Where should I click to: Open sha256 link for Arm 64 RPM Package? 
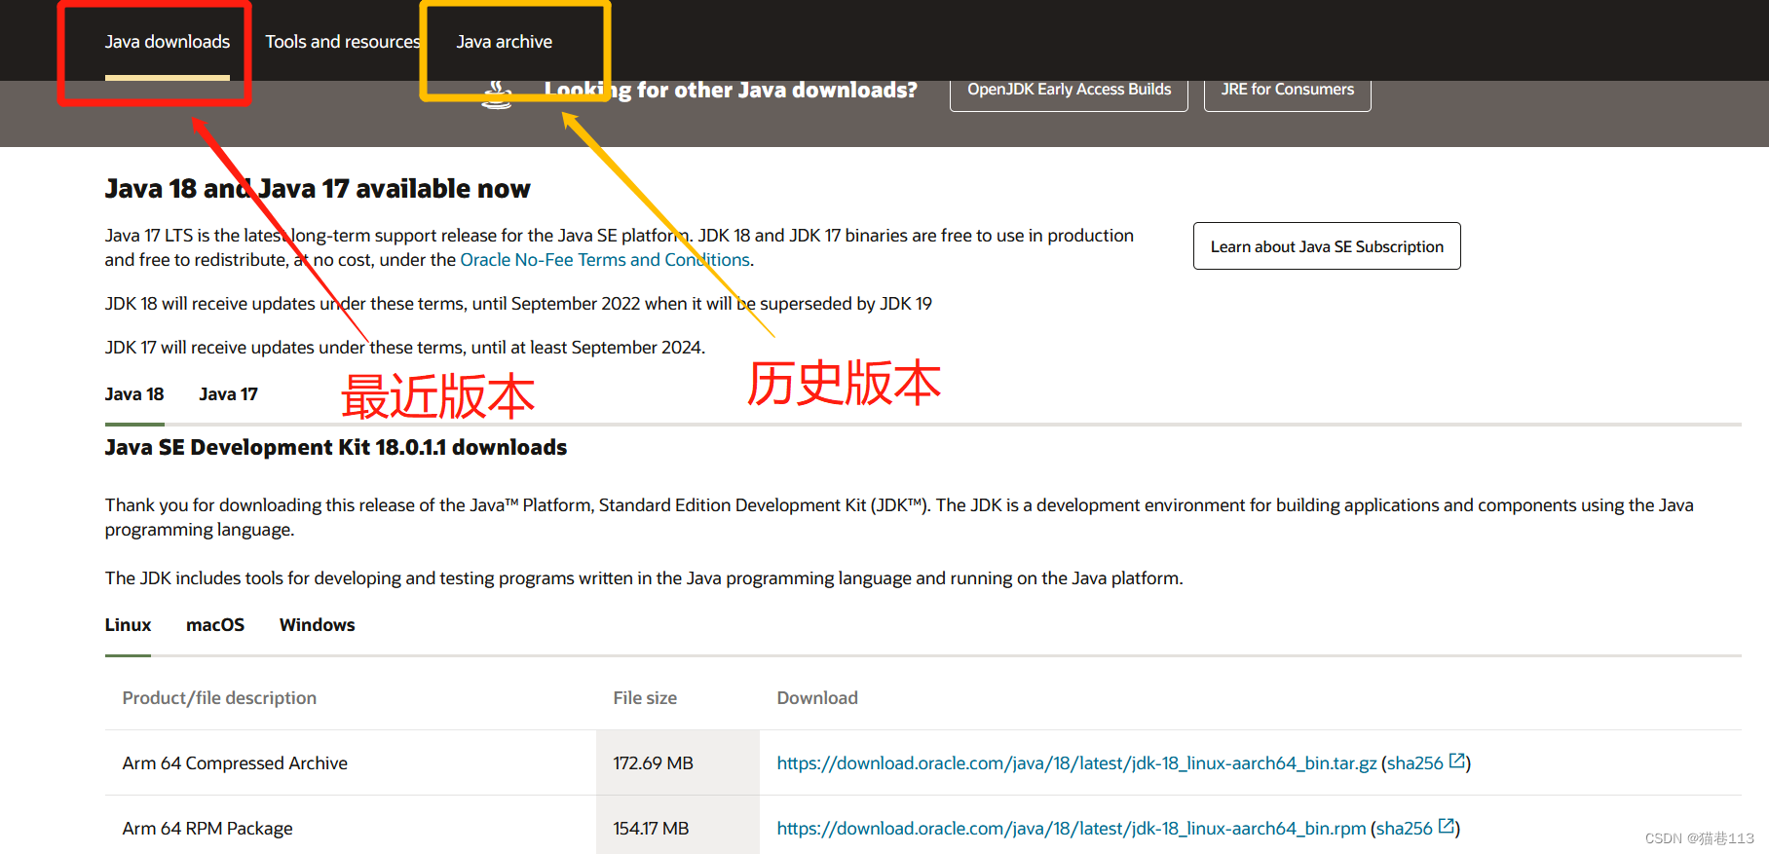1404,829
